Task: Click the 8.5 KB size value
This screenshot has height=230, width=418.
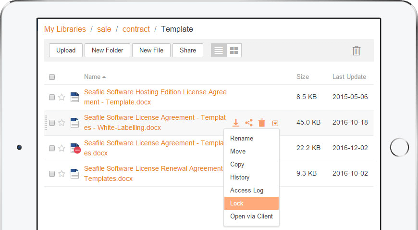Action: coord(307,97)
